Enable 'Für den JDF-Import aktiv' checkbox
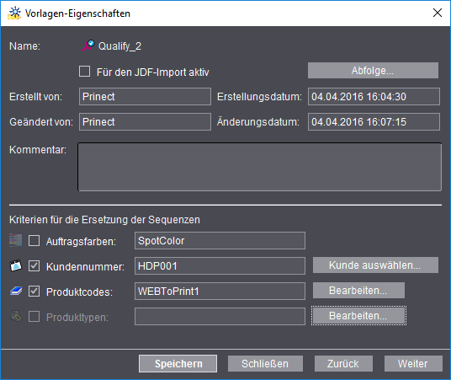The image size is (451, 380). coord(84,71)
